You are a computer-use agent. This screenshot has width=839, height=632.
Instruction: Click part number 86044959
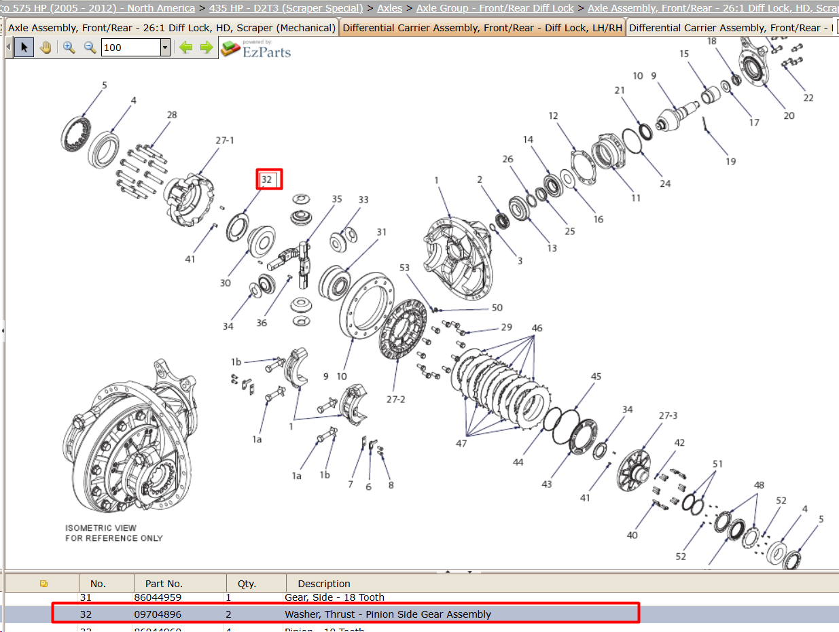158,597
